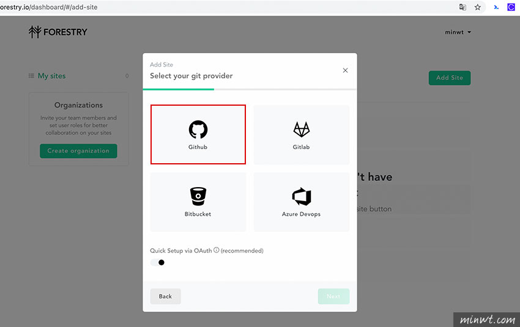Screen dimensions: 520x327
Task: Click the My sites list icon
Action: [31, 76]
